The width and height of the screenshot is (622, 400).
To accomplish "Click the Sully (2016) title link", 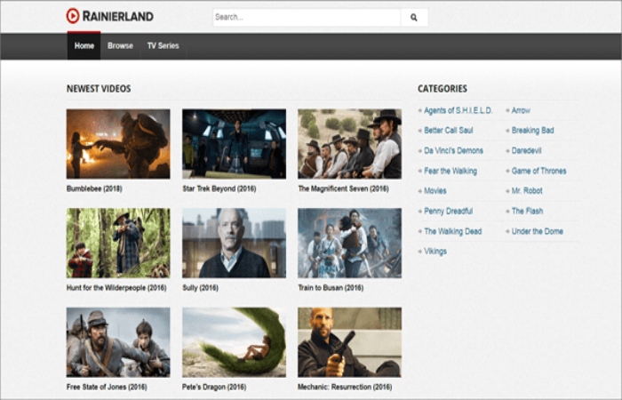I will (200, 288).
